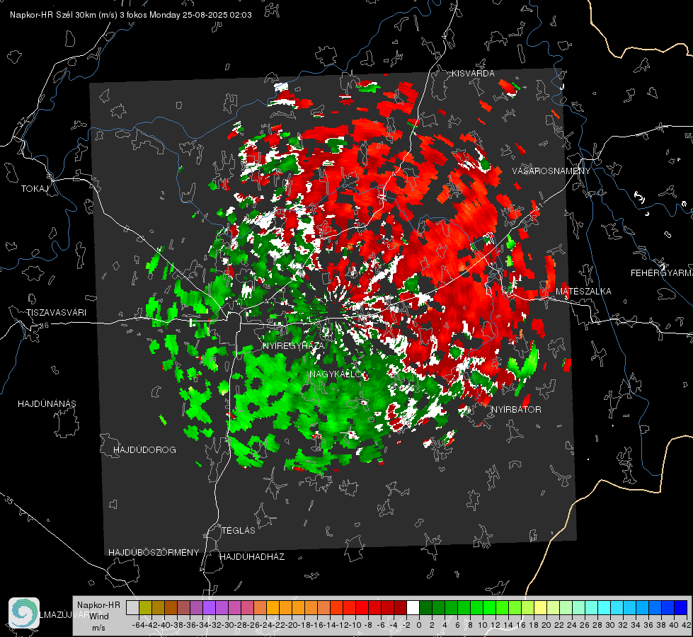Select the yellow swatch between 18 and 20
Viewport: 693px width, 637px height.
(x=541, y=608)
